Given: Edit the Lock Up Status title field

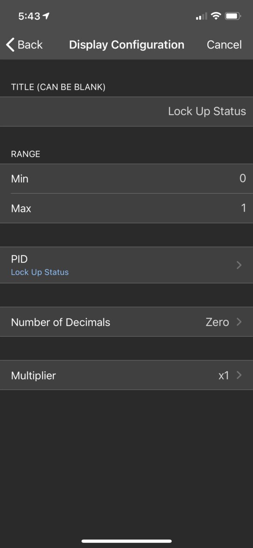Looking at the screenshot, I should pos(126,111).
